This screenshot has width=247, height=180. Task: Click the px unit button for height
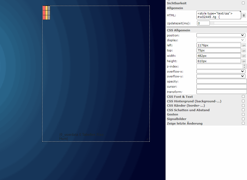(244, 61)
